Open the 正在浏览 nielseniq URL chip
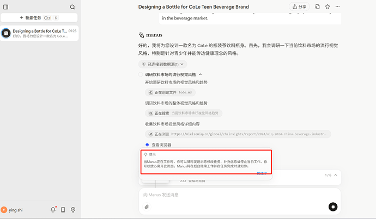376x219 pixels. coord(238,134)
